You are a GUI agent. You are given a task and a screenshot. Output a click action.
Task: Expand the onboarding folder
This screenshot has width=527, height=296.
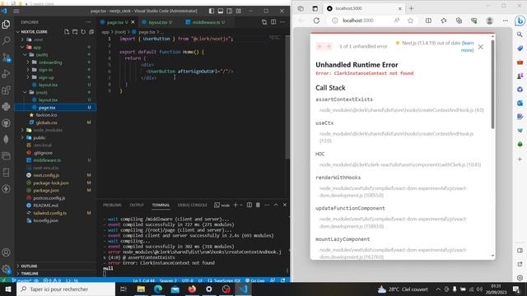[28, 62]
